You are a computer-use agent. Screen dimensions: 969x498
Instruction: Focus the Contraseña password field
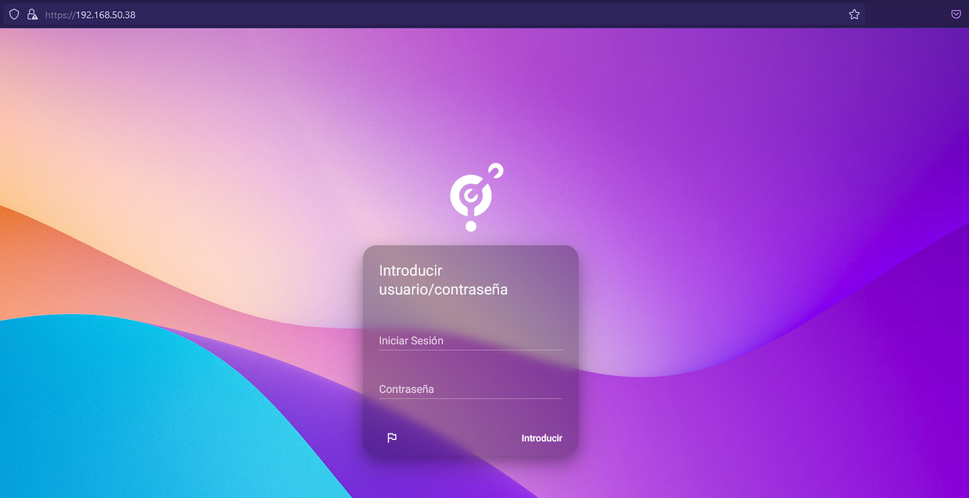point(470,390)
